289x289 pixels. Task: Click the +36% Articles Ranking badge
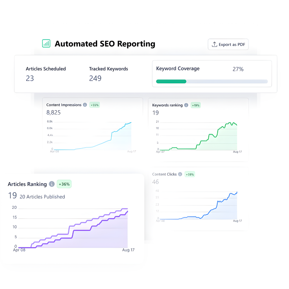(x=64, y=184)
